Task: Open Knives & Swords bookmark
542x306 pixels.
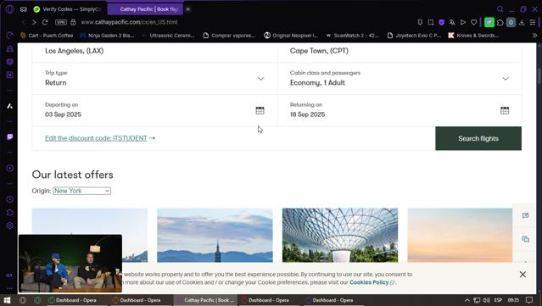Action: (473, 36)
